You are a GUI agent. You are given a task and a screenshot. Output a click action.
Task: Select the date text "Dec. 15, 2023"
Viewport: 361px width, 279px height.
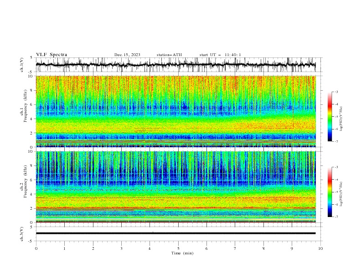click(127, 55)
